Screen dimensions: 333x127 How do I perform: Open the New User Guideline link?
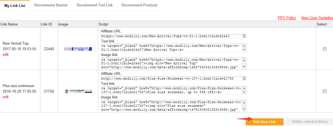[317, 18]
